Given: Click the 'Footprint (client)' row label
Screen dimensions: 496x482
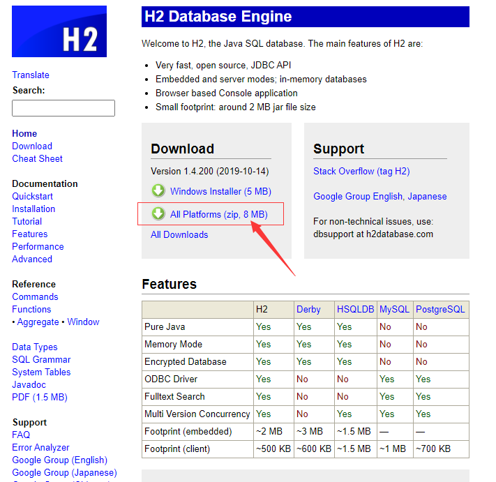Looking at the screenshot, I should click(x=177, y=449).
